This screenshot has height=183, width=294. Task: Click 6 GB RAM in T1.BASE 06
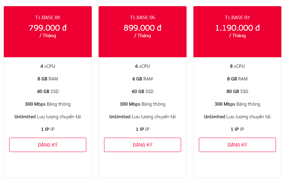click(143, 79)
